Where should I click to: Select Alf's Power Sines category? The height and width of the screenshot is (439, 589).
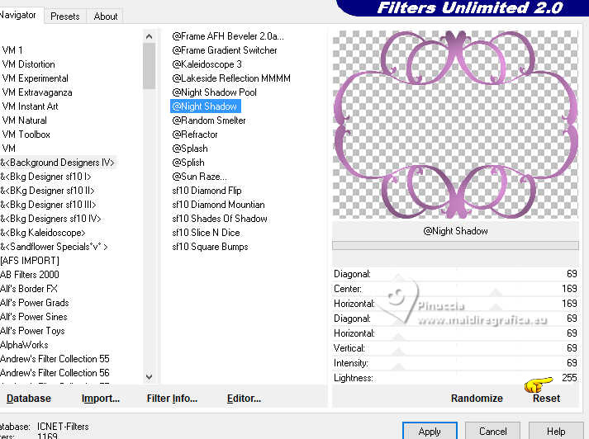coord(34,317)
